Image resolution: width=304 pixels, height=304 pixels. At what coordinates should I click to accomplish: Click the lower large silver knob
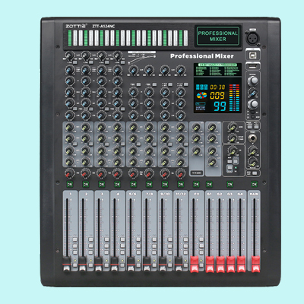[x=253, y=104]
